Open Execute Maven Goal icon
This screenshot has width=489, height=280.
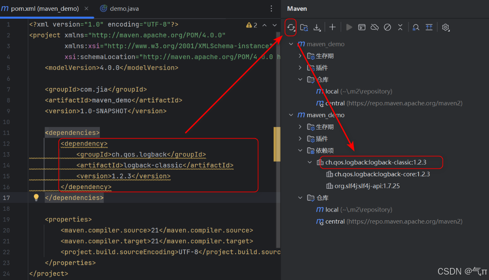362,27
